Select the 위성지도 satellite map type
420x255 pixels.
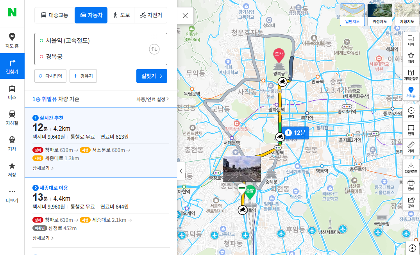(x=379, y=15)
